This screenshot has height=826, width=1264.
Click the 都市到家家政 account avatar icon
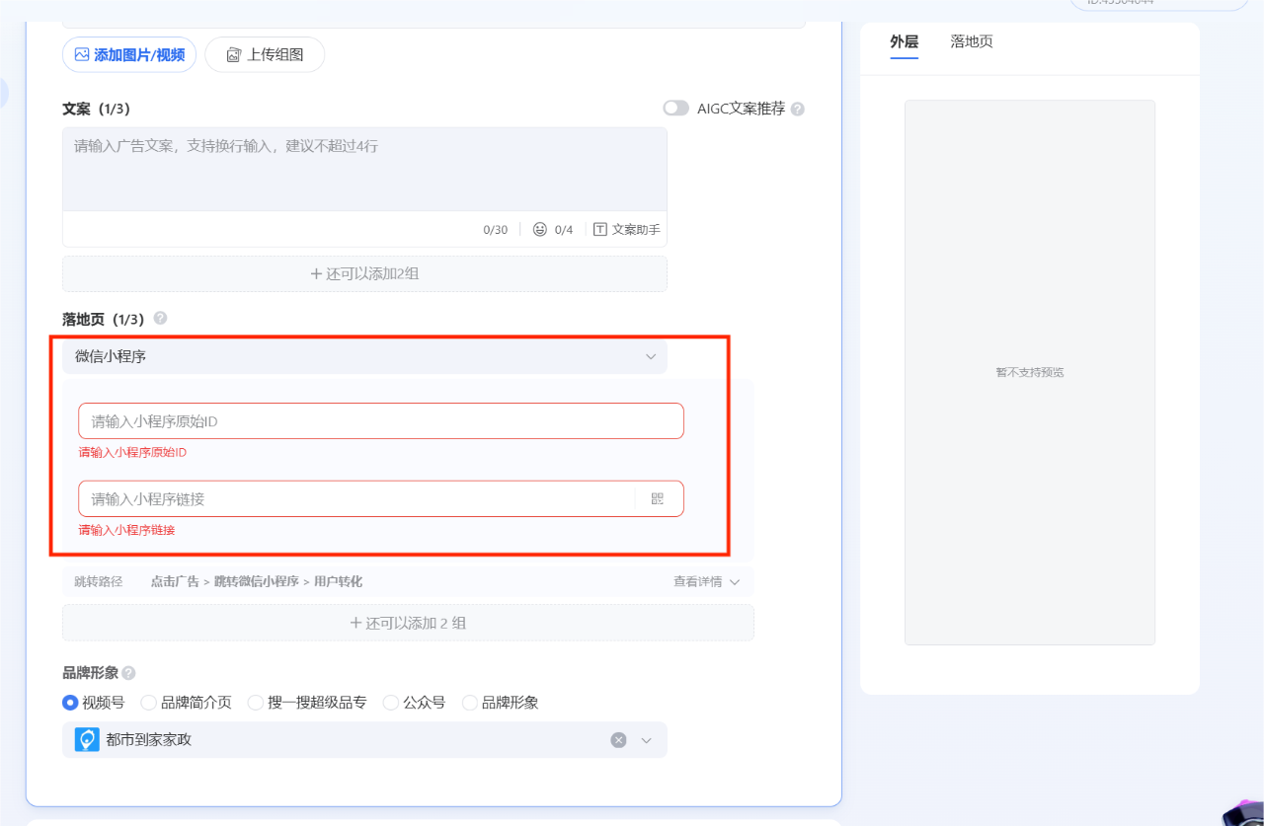87,739
